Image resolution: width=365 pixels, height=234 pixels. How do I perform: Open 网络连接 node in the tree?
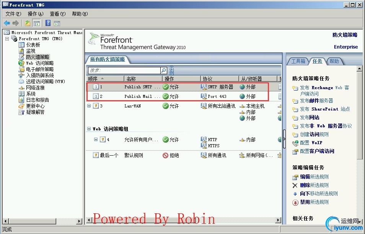pos(35,88)
